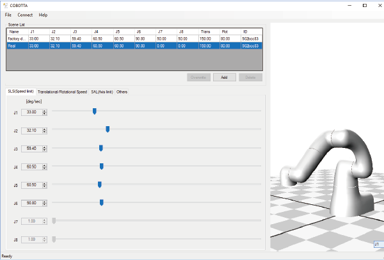Open the Connect menu
Viewport: 384px width, 260px height.
pos(26,15)
